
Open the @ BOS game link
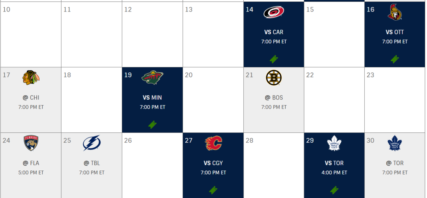click(x=274, y=98)
